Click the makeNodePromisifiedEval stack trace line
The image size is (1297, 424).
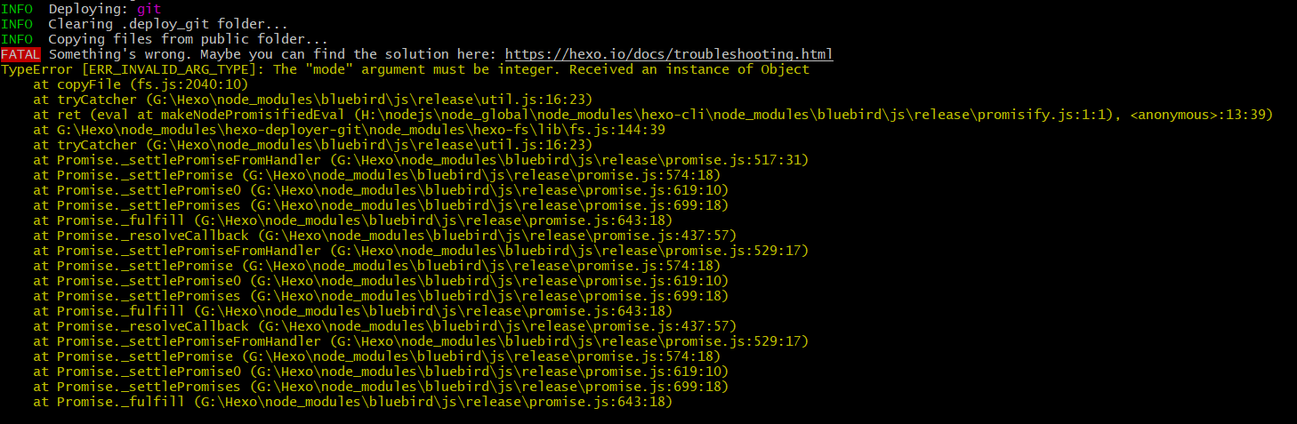coord(654,115)
